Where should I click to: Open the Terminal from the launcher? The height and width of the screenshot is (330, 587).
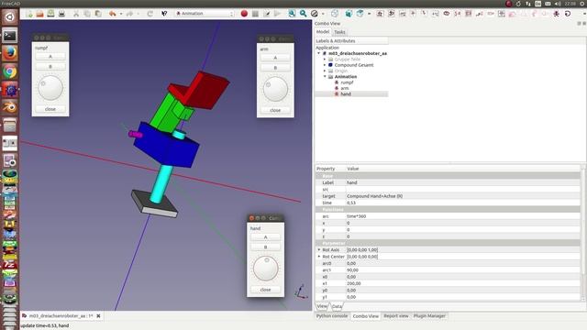pos(10,36)
